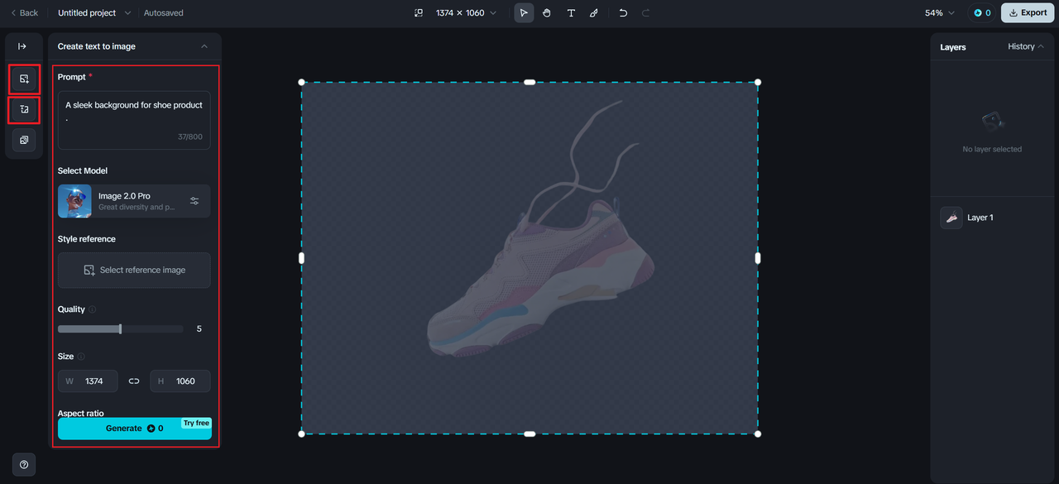
Task: Select the pointer Select tool
Action: click(524, 13)
